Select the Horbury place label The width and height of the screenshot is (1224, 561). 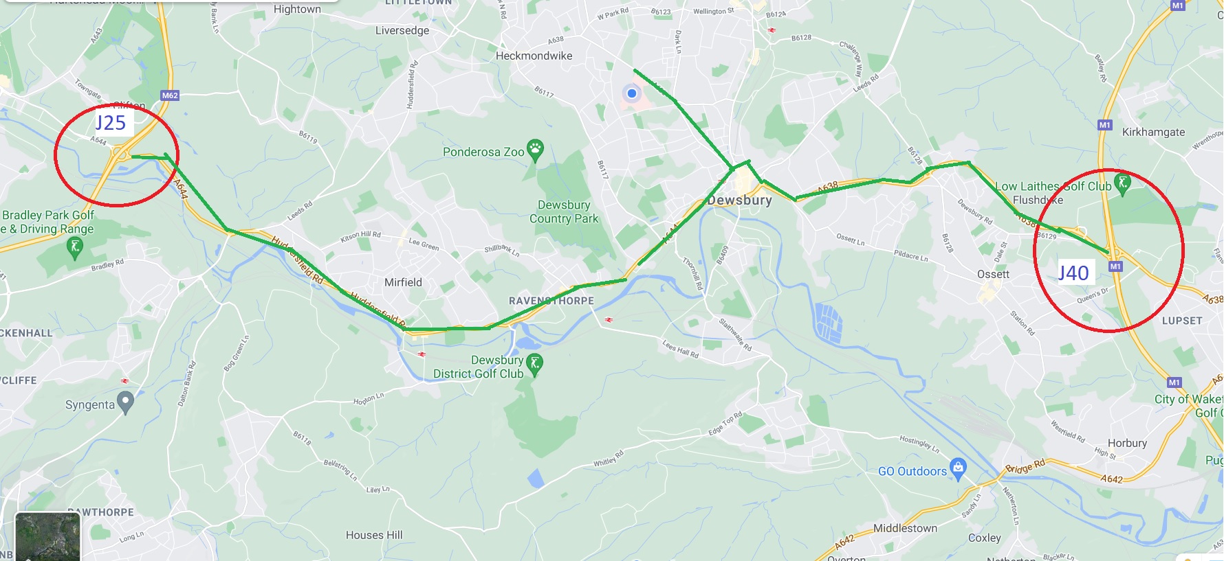tap(1127, 444)
